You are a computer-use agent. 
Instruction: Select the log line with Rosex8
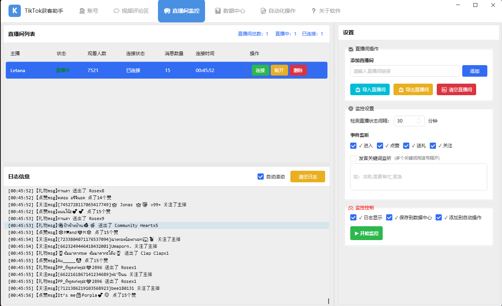(56, 191)
